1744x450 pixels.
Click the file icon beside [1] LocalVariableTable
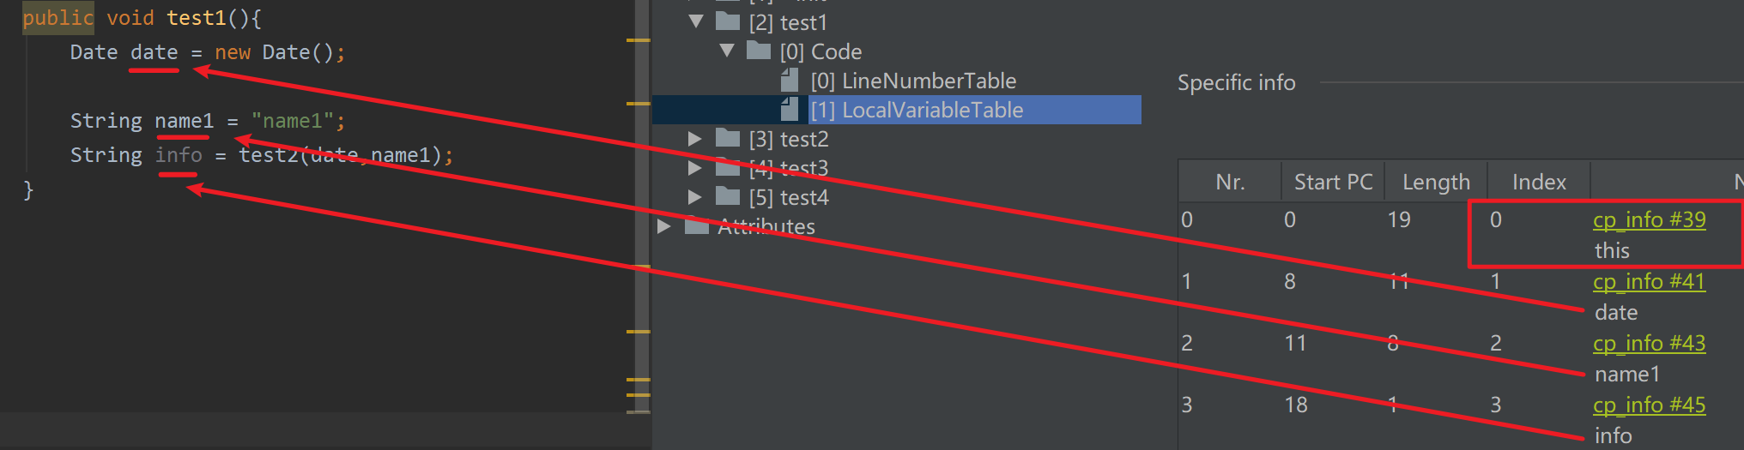pos(790,109)
